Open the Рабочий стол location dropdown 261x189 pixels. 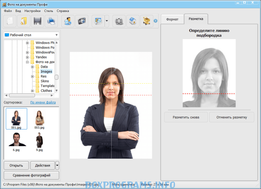[x=56, y=35]
